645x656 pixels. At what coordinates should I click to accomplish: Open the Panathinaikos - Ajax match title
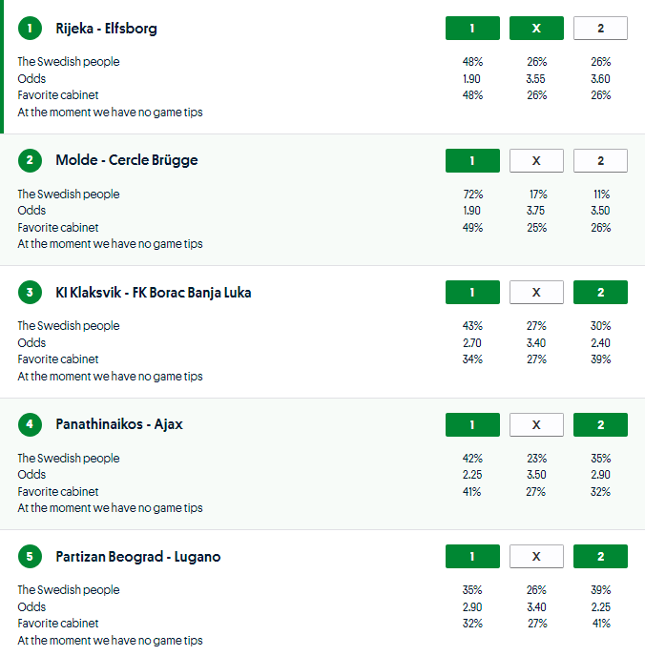point(119,424)
